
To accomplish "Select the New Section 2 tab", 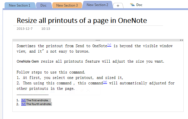I will pyautogui.click(x=97, y=5).
